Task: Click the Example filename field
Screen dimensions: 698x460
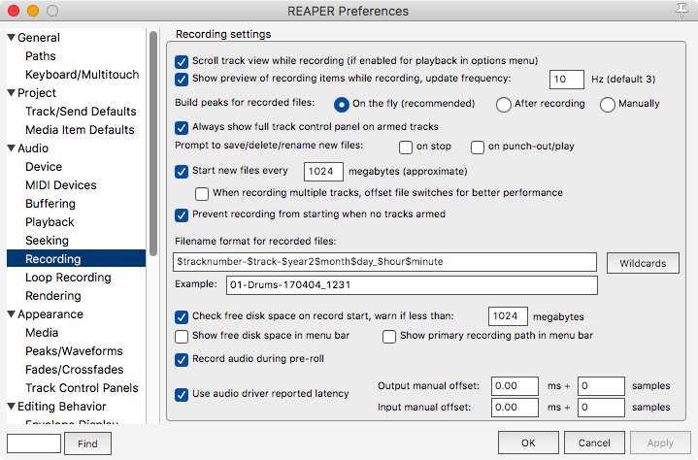Action: pos(412,285)
